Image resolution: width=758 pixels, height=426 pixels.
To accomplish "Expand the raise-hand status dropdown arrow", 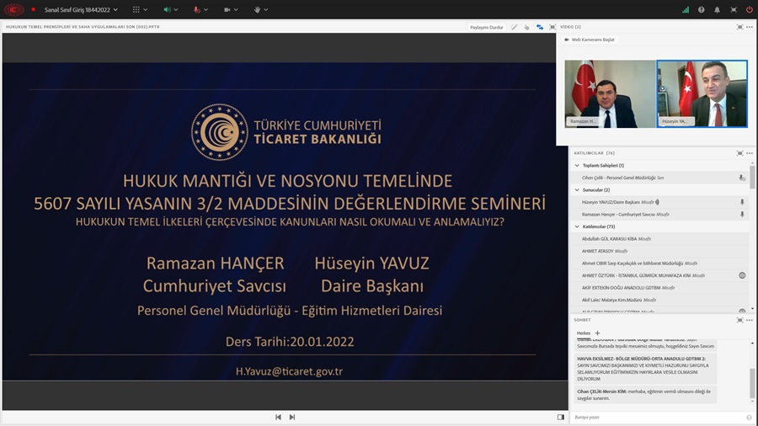I will coord(266,9).
